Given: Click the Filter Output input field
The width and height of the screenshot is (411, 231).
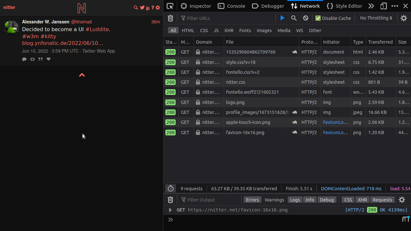Looking at the screenshot, I should coord(212,200).
